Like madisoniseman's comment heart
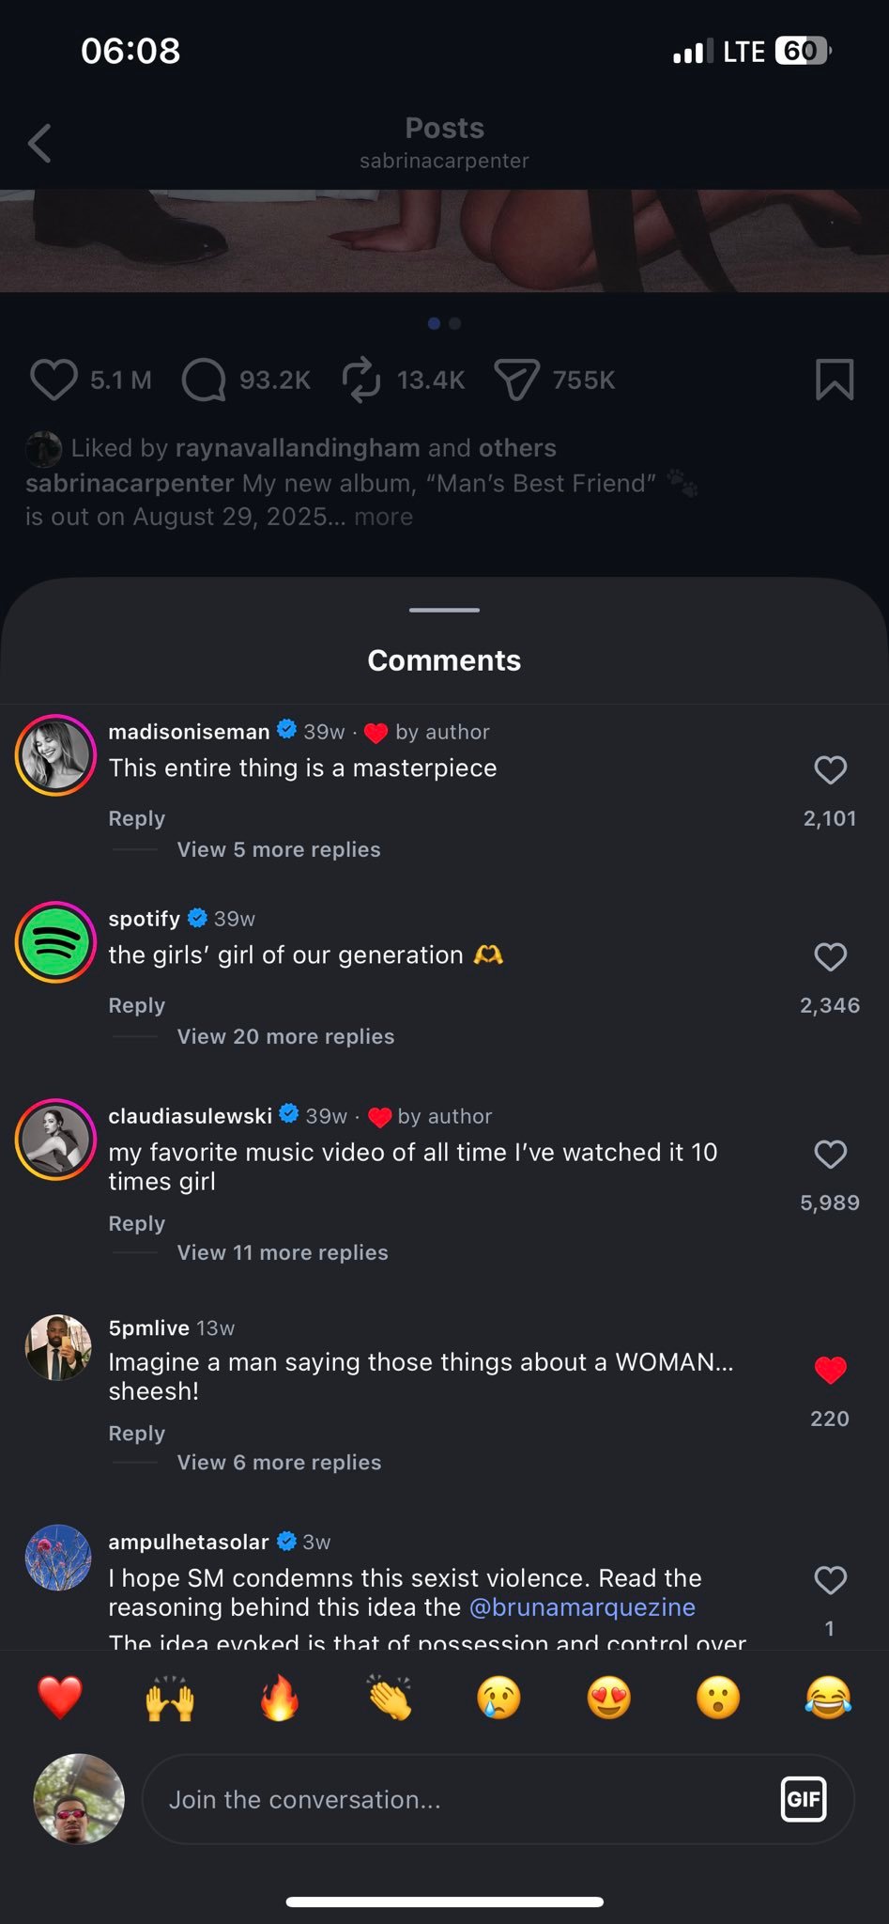The height and width of the screenshot is (1924, 889). click(x=830, y=769)
